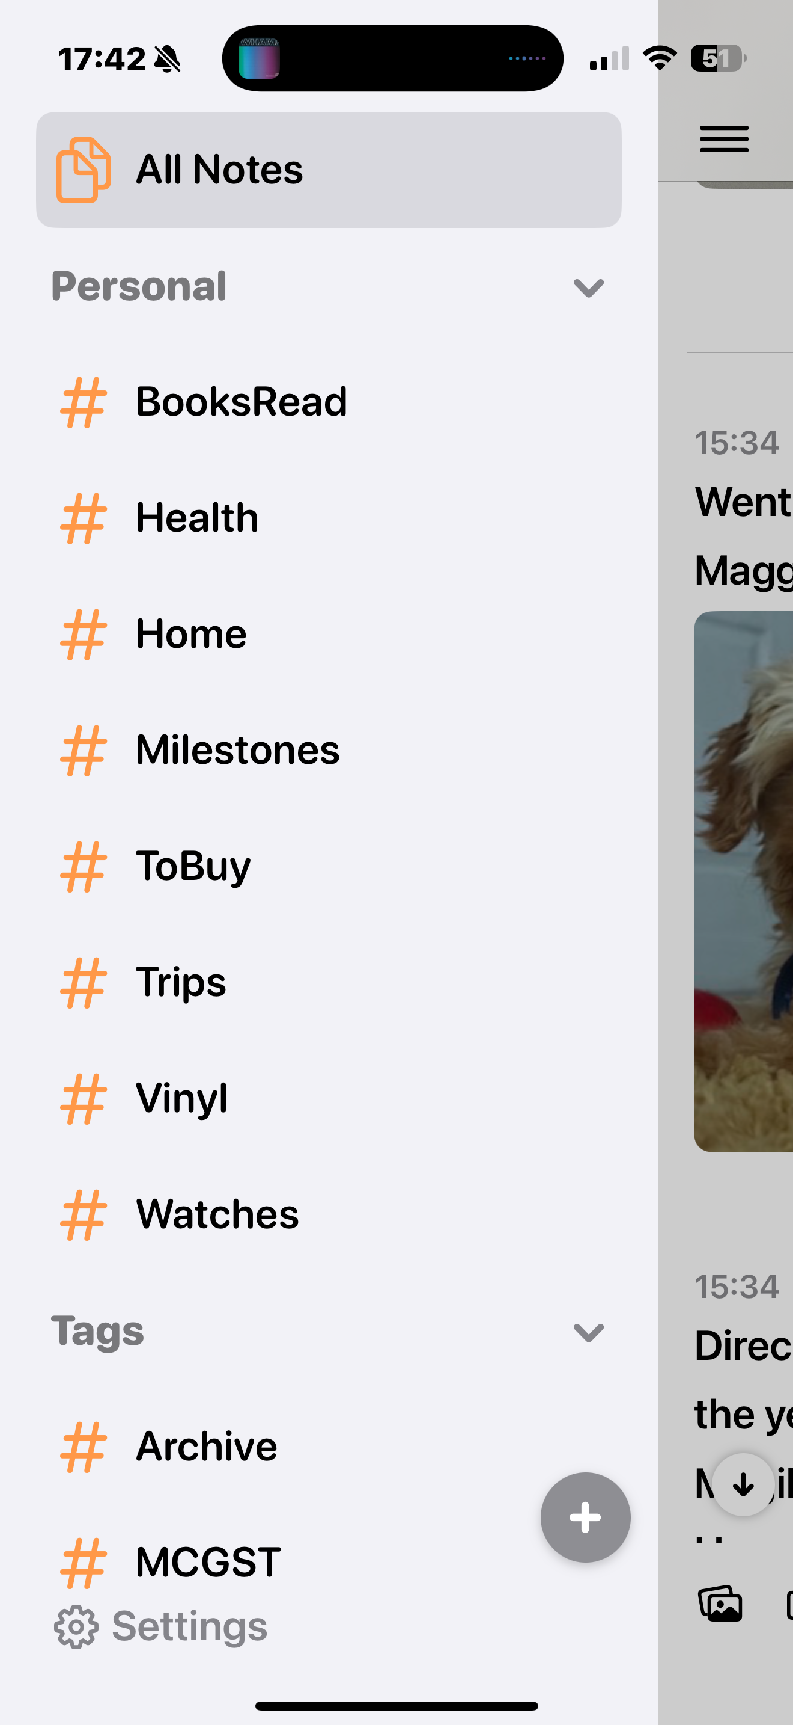Viewport: 793px width, 1725px height.
Task: Collapse the Tags section chevron
Action: click(588, 1333)
